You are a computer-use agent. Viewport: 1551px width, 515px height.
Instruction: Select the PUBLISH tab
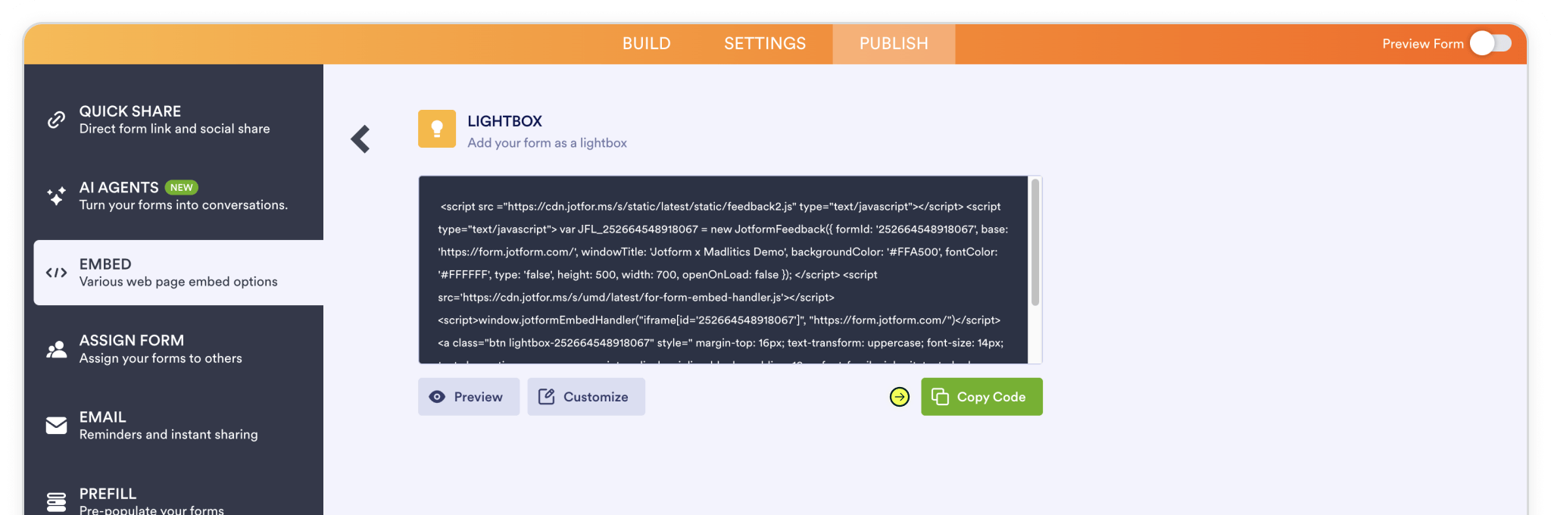pyautogui.click(x=894, y=43)
